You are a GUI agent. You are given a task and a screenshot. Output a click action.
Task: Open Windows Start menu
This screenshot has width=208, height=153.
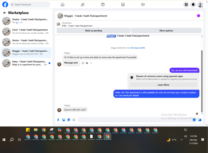(x=4, y=140)
